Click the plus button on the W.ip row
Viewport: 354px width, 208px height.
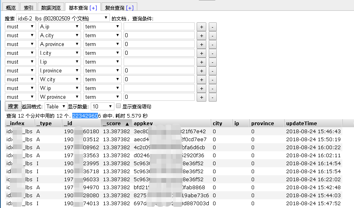coord(201,88)
